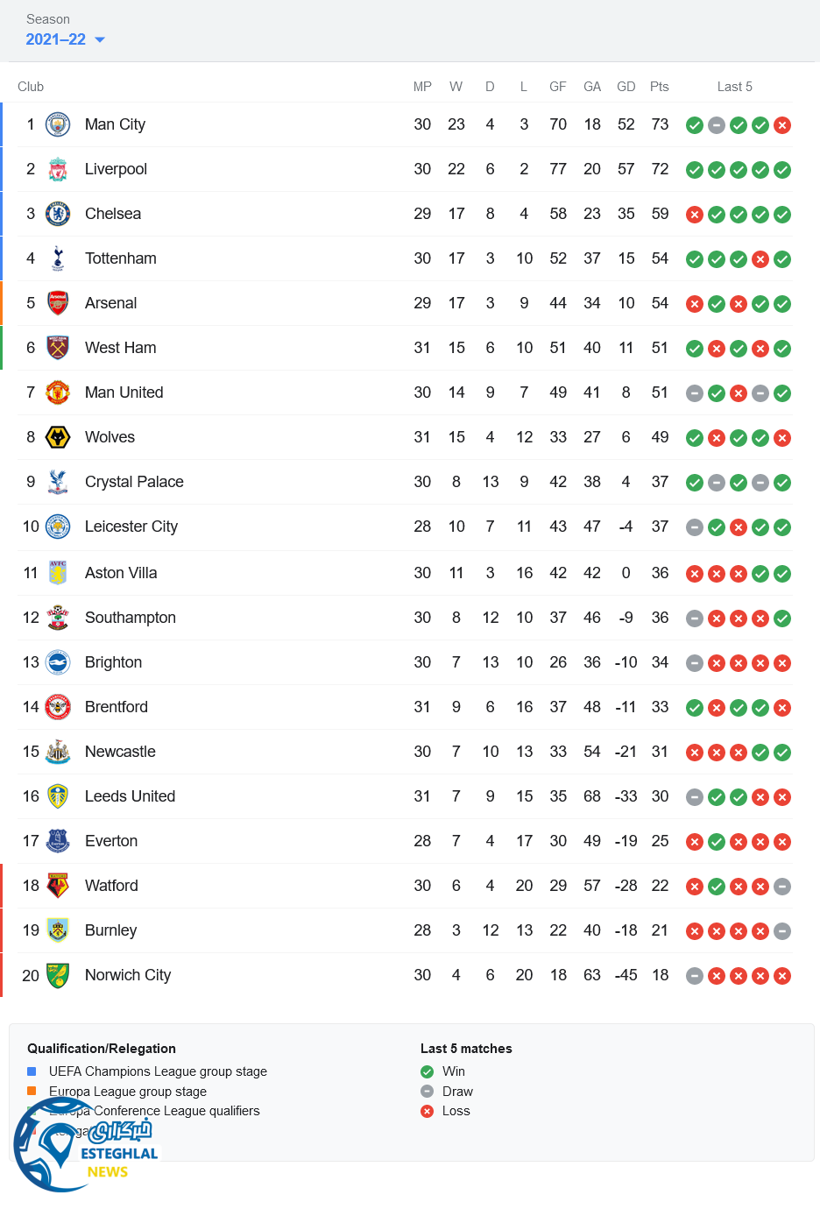Click Chelsea's loss result icon
Viewport: 820px width, 1216px height.
click(695, 215)
